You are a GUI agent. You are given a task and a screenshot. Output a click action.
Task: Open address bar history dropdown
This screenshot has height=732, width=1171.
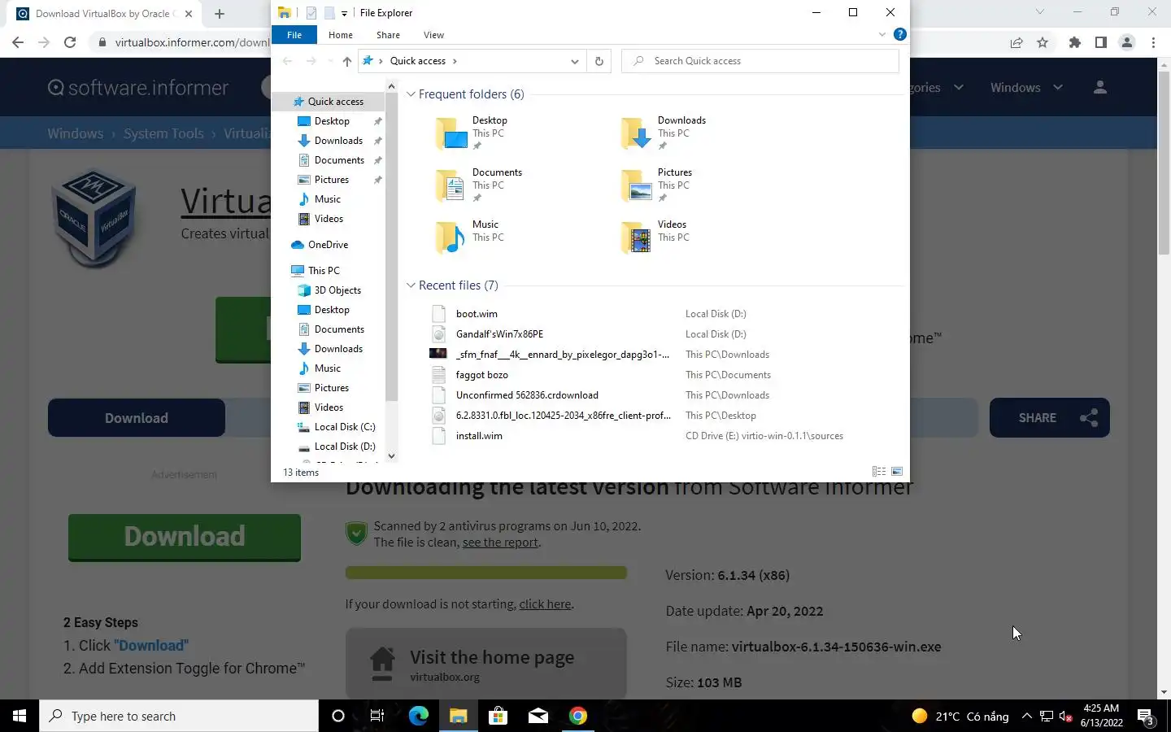575,61
